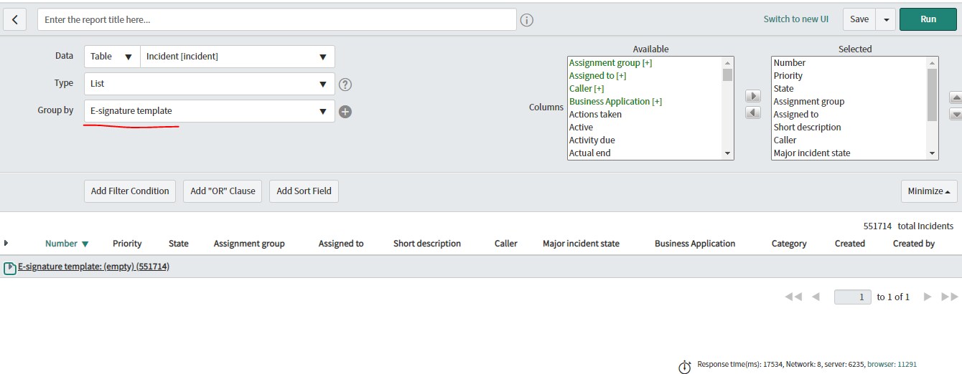Jump to the last page arrow

[949, 297]
